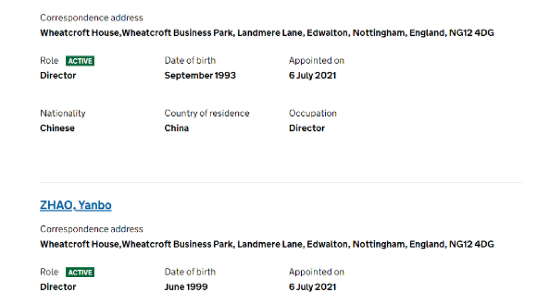The width and height of the screenshot is (537, 304).
Task: Click the Director role in ZHAO, Yanbo's entry
Action: coord(58,287)
